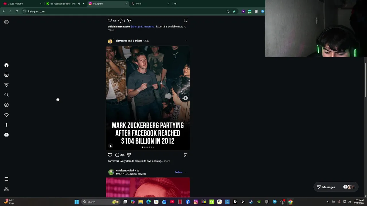Open the cavalcantiedits7 profile picture avatar
The width and height of the screenshot is (367, 206).
coord(111,172)
